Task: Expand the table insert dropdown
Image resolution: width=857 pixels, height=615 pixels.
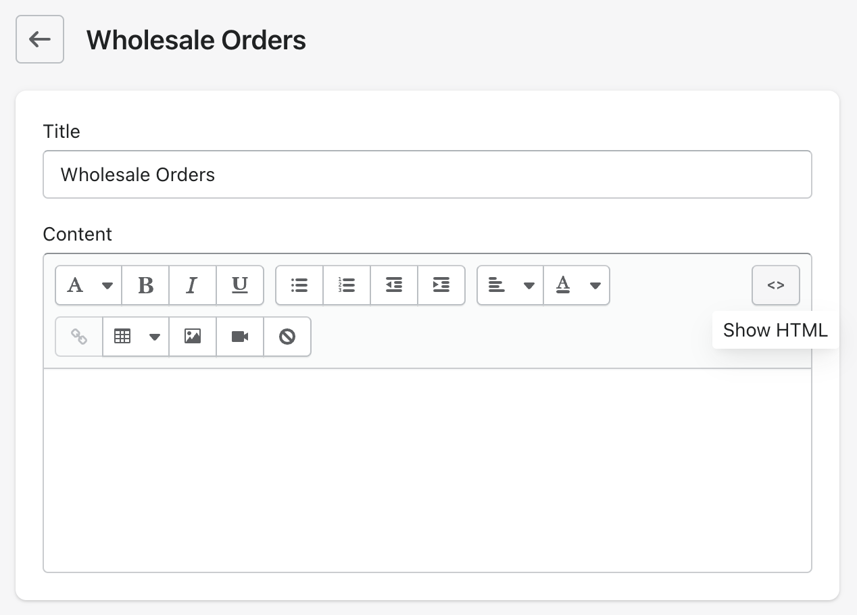Action: point(155,337)
